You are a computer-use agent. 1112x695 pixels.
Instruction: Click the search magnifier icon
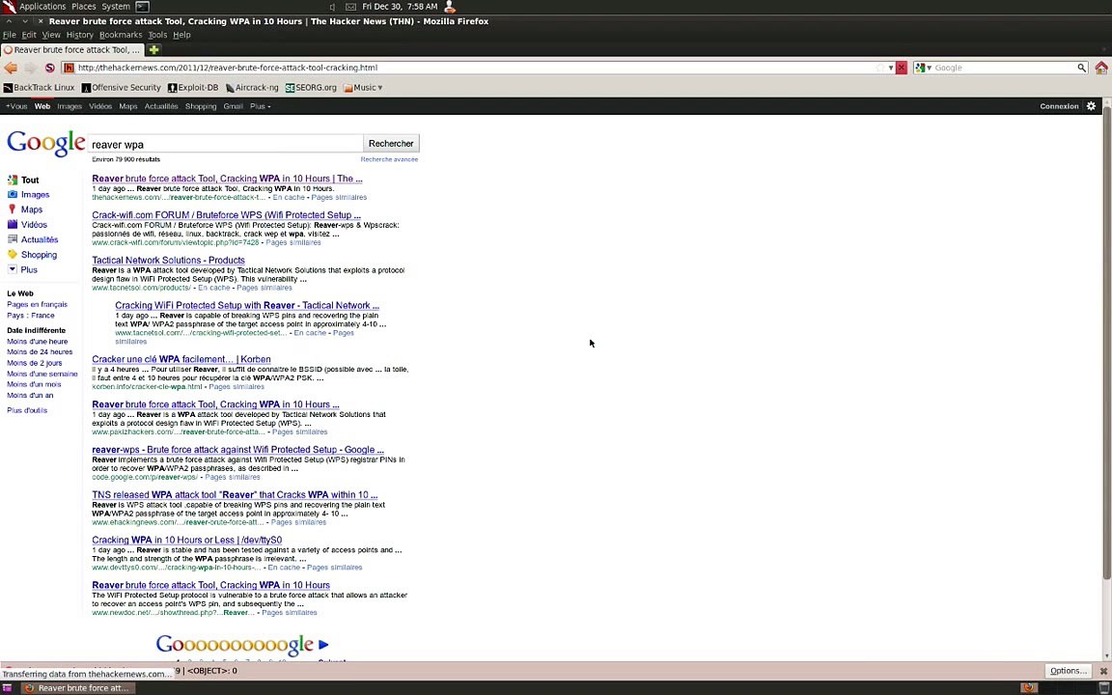point(1081,69)
